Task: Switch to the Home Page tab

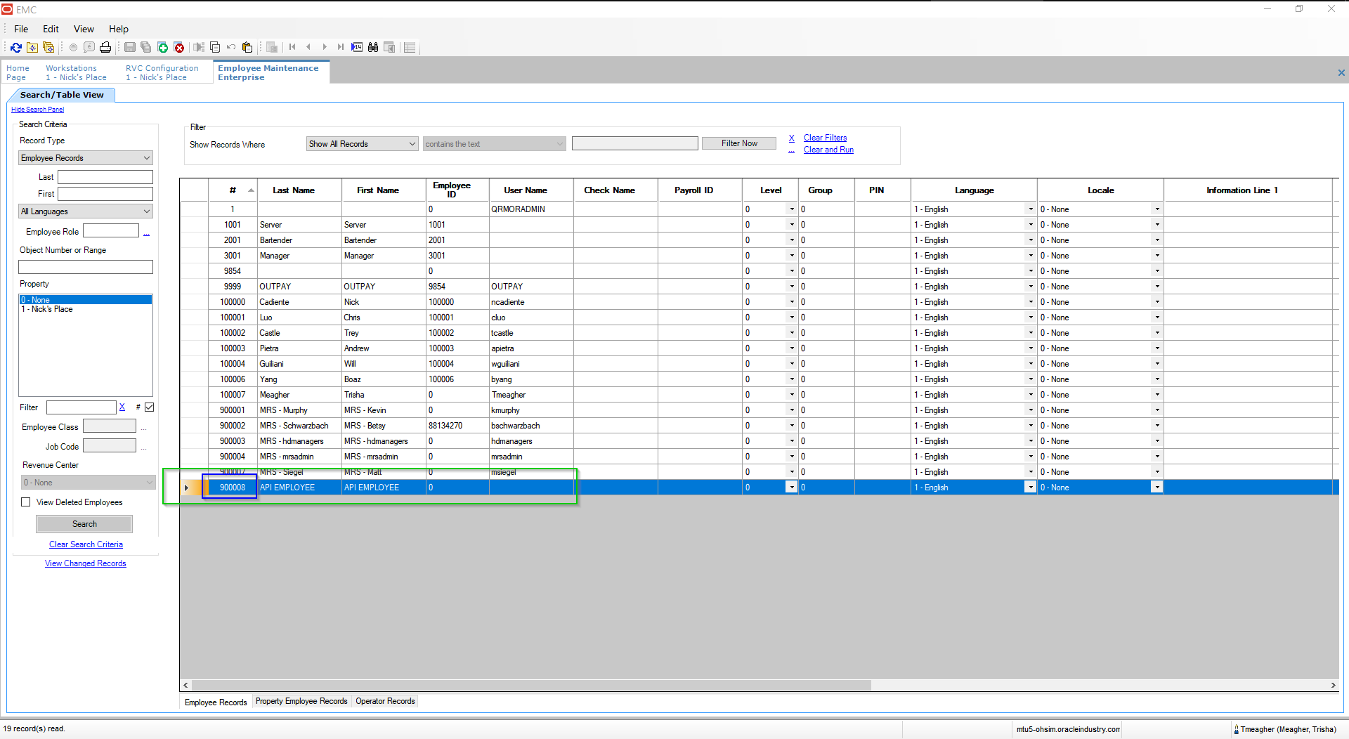Action: [18, 72]
